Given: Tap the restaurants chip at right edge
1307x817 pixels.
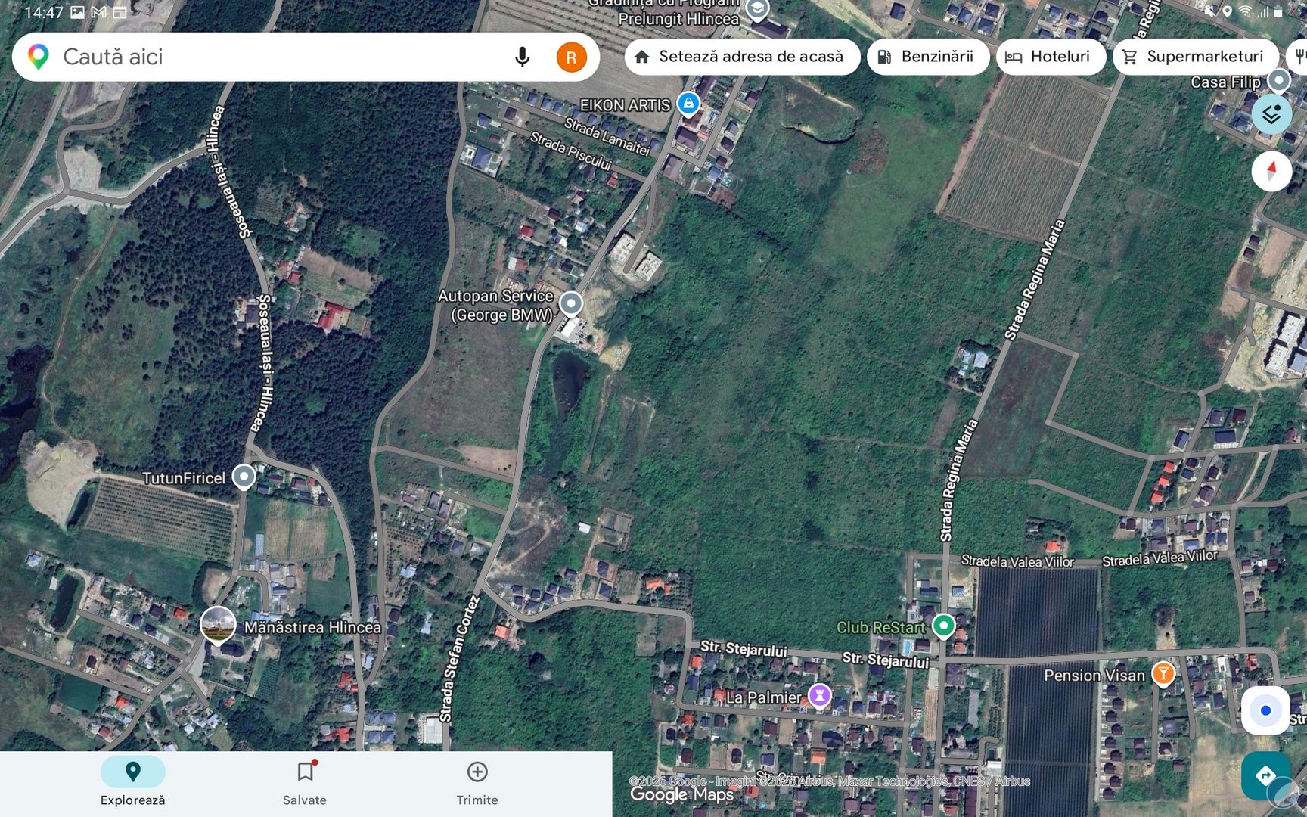Looking at the screenshot, I should tap(1298, 57).
